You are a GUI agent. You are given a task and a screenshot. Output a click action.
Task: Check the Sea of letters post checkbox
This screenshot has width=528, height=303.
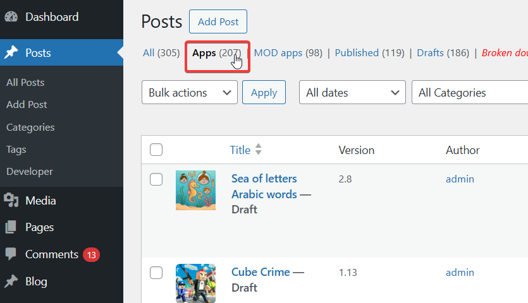pos(156,179)
